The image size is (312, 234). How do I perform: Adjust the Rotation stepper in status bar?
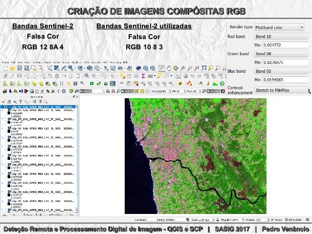(x=268, y=220)
